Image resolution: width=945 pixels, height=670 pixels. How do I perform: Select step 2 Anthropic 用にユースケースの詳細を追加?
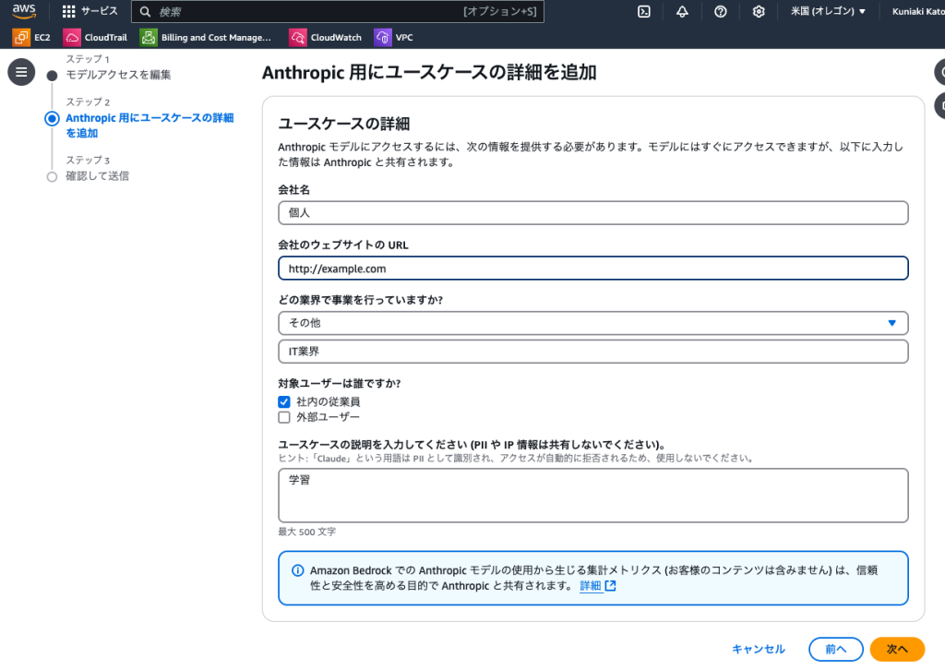tap(150, 126)
